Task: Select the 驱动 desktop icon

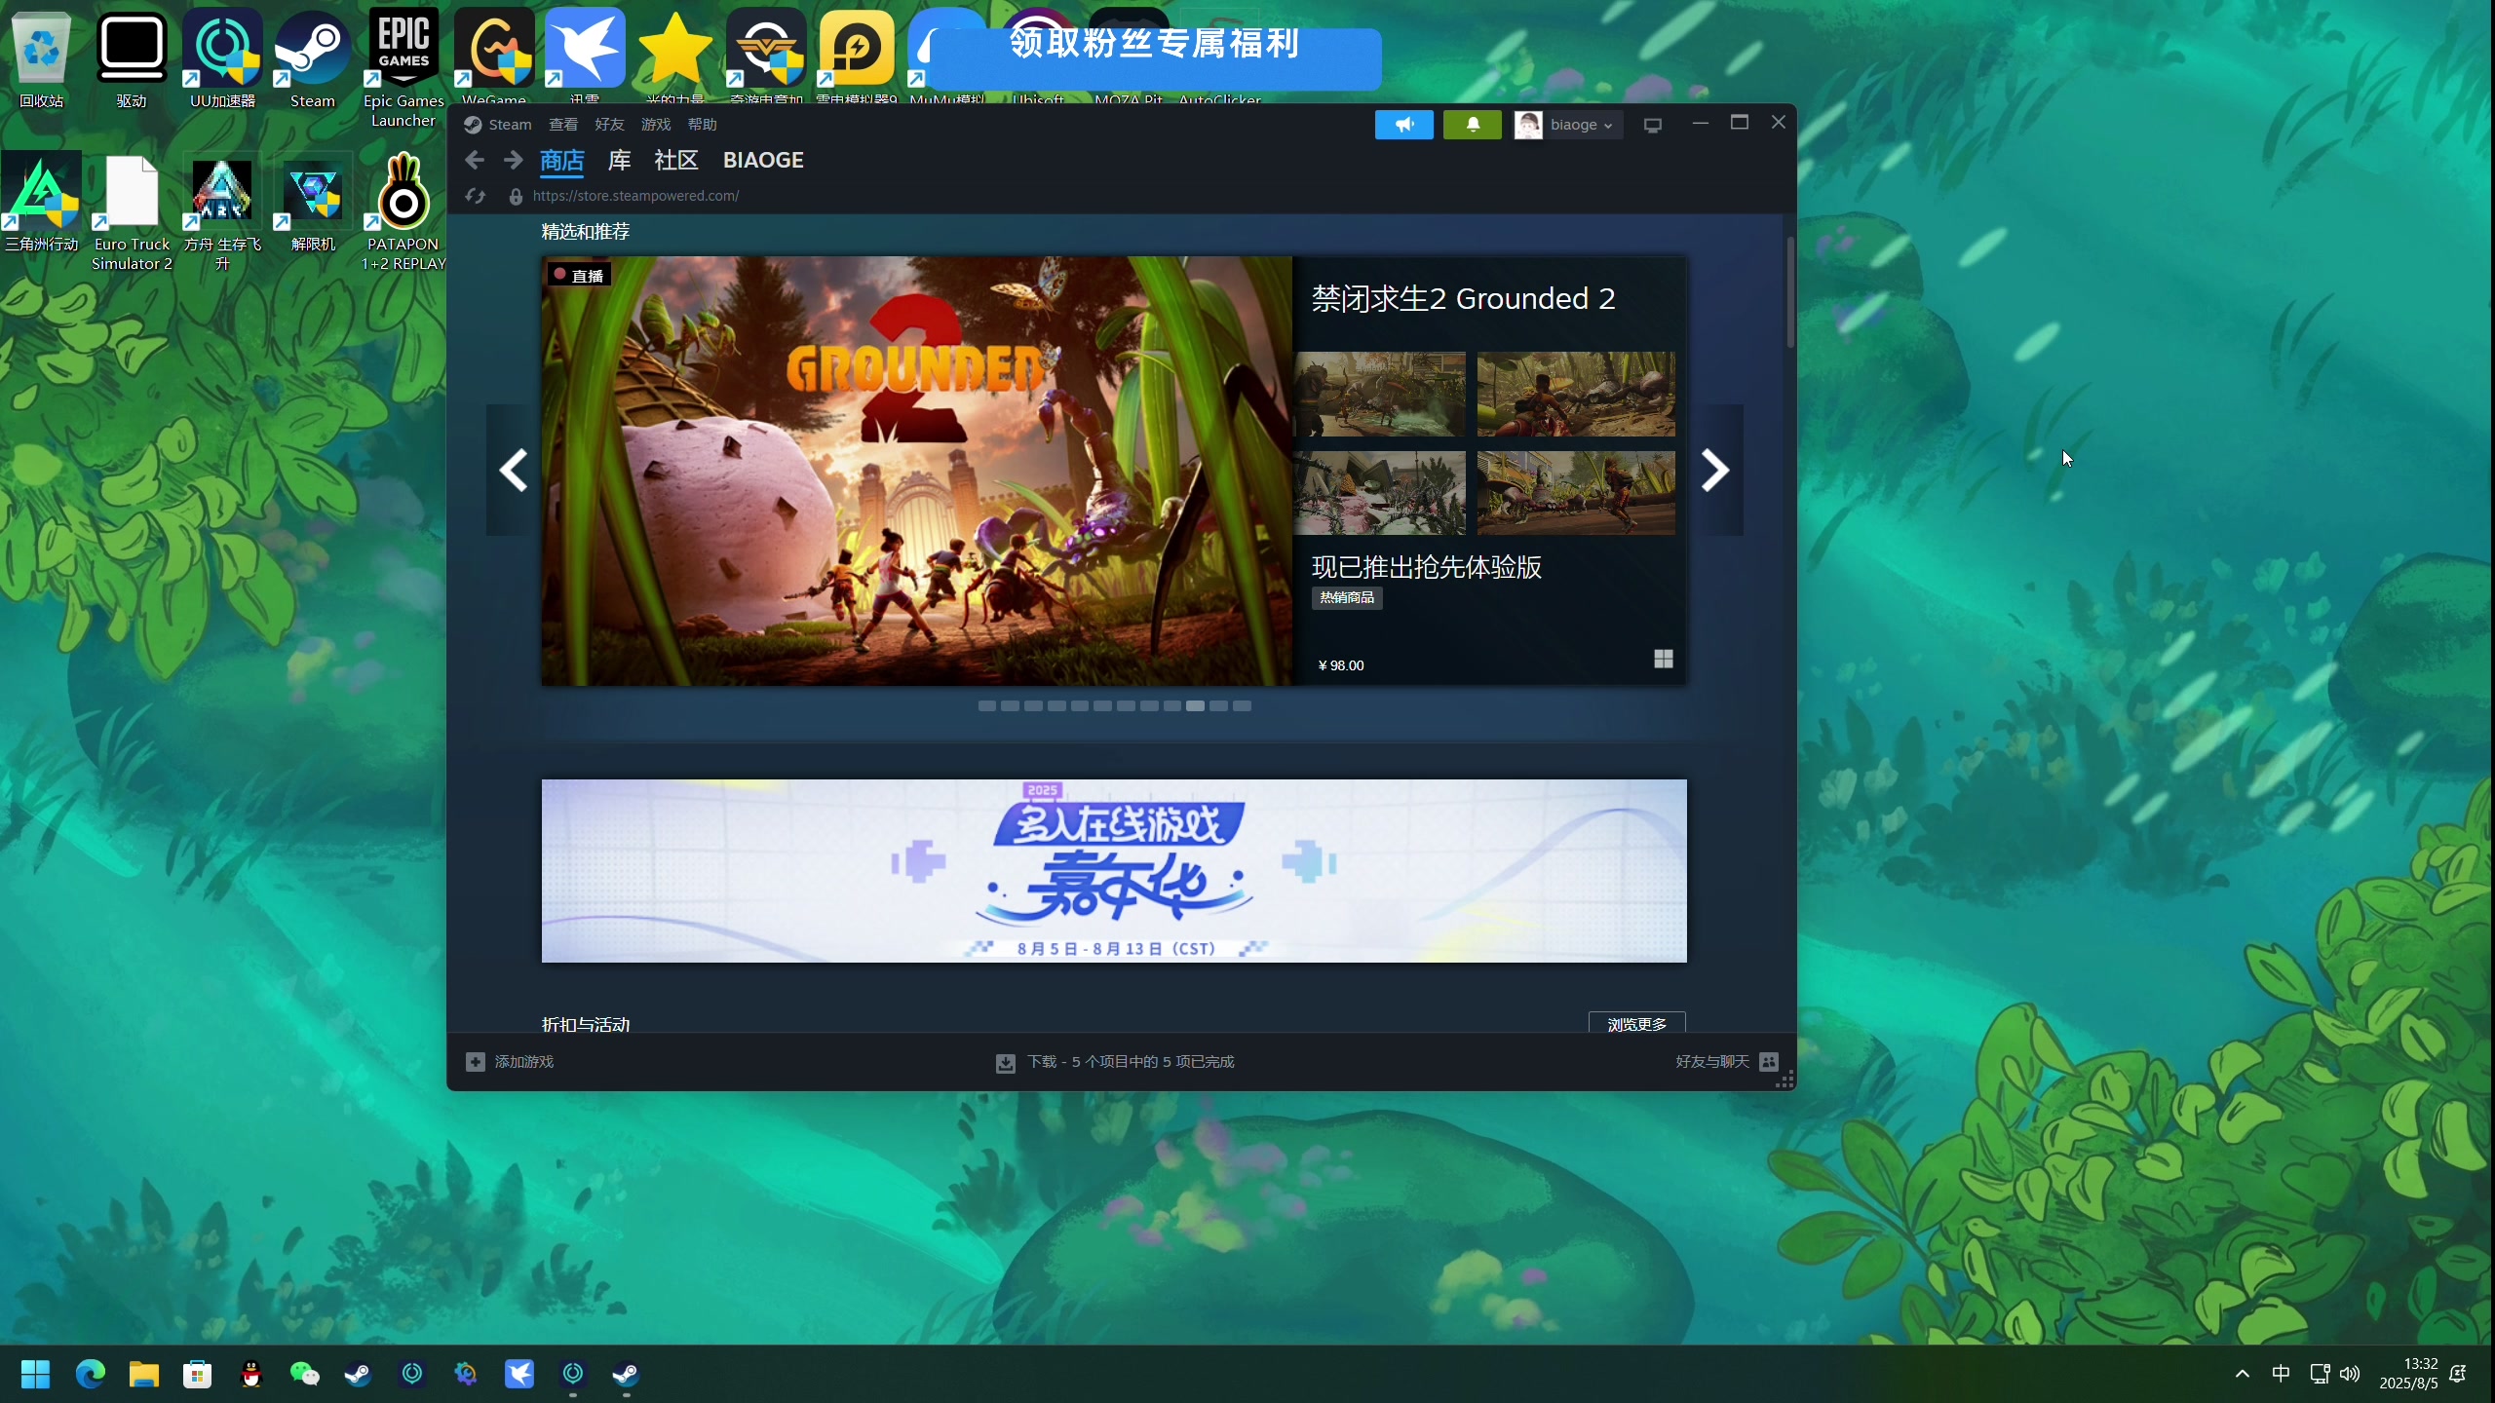Action: [132, 58]
